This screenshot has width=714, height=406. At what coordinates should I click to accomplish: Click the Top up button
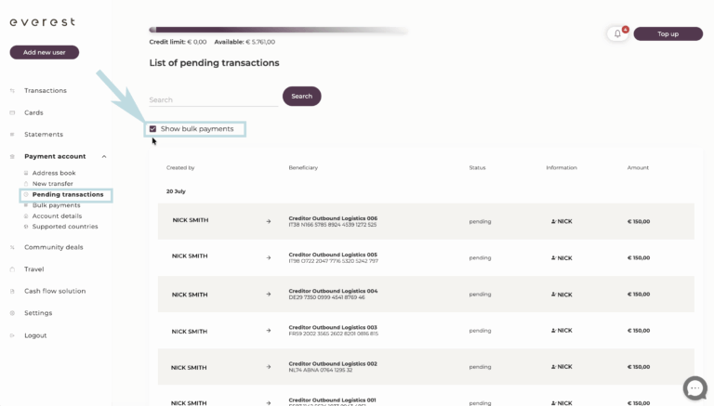coord(668,33)
